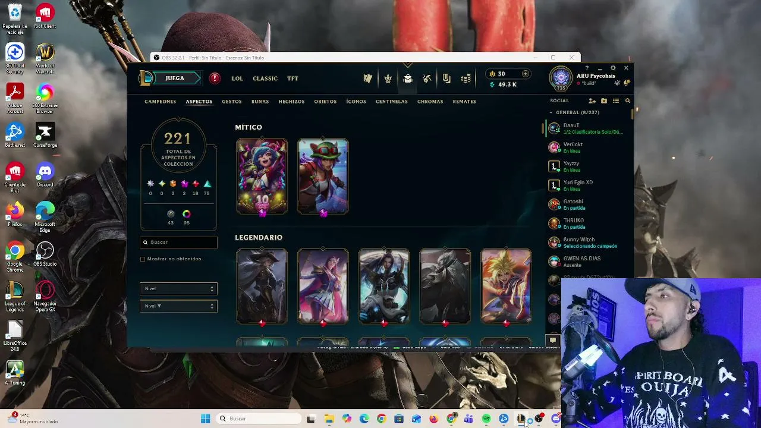Open OBS Studio desktop shortcut
Screen dimensions: 761x428
45,254
